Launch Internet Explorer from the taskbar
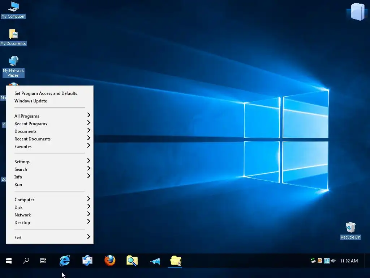 pyautogui.click(x=65, y=261)
